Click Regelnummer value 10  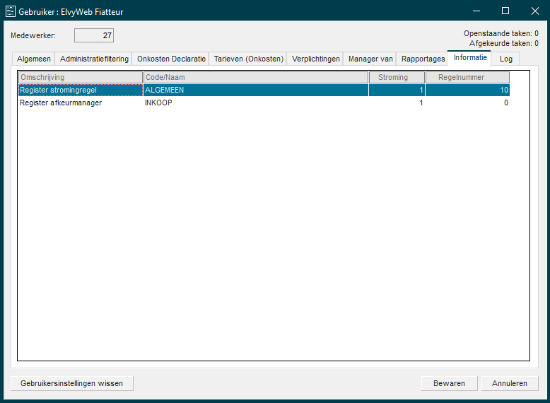[467, 90]
